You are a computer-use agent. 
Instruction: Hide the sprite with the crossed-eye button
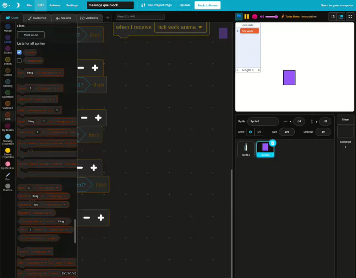pos(259,132)
